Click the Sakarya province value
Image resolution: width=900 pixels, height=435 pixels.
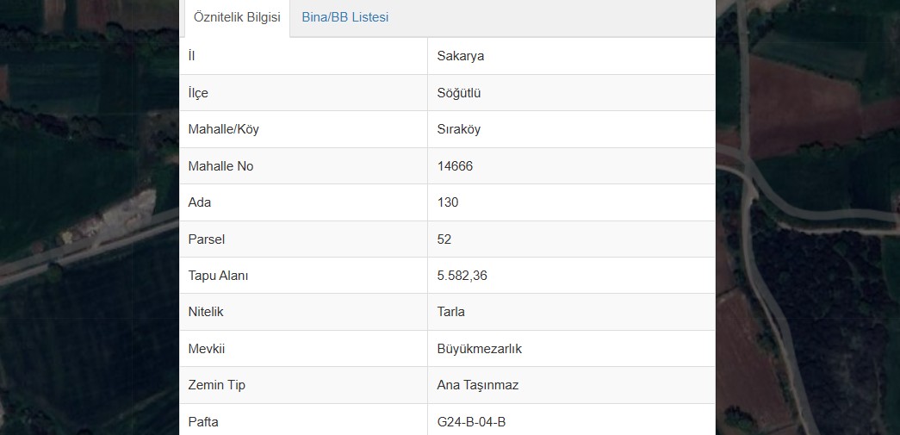point(460,56)
